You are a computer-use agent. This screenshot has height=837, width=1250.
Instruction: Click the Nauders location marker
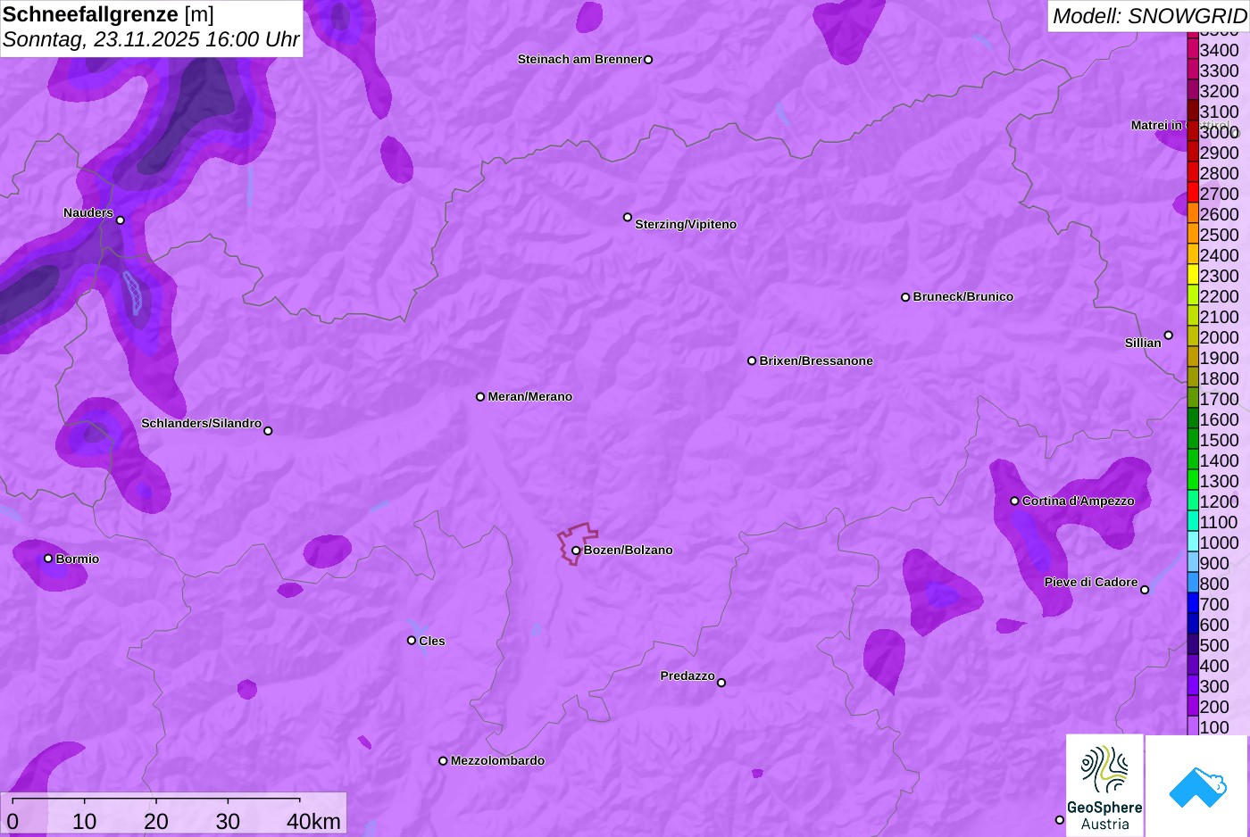click(121, 220)
